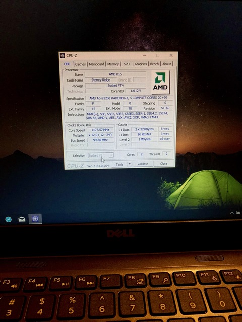Click the Threads value field
Screen dimensions: 242x322
(166, 154)
